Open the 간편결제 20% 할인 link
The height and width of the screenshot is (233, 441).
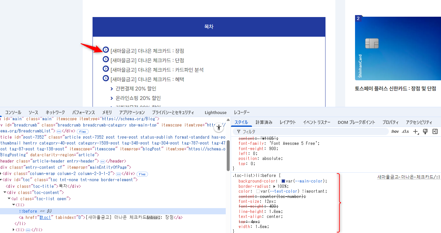[136, 89]
